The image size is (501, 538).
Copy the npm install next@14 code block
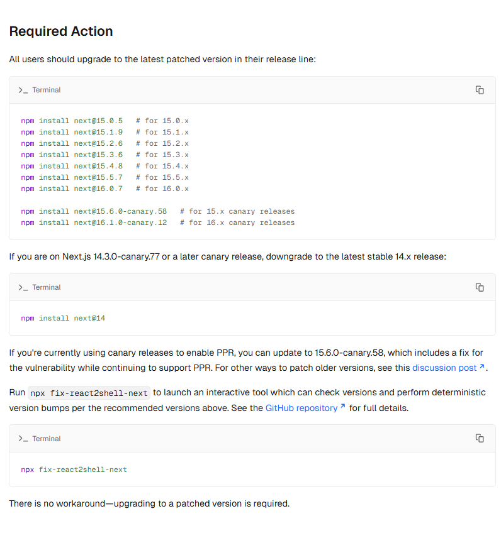pyautogui.click(x=480, y=287)
